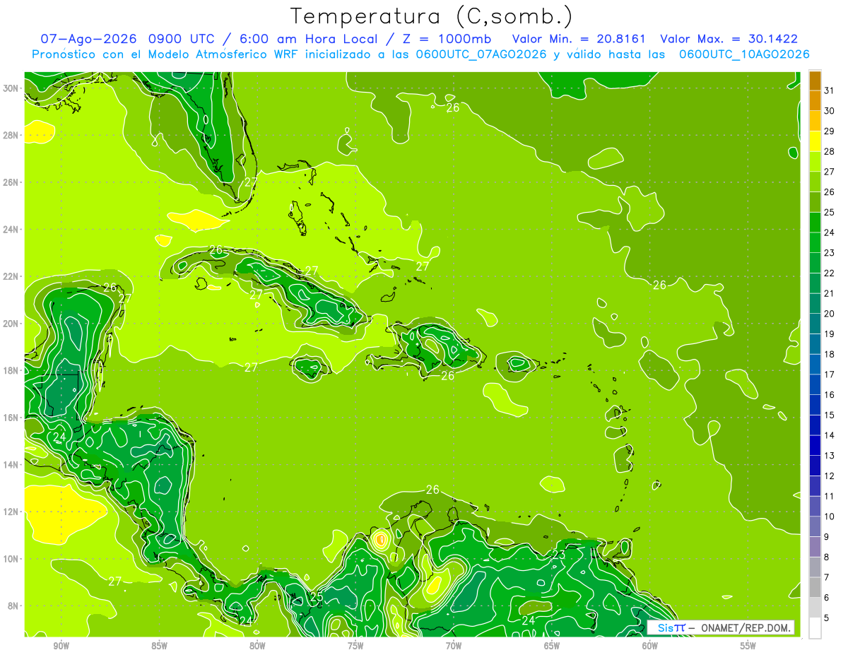
Task: Click the gray legend swatch between 6 and 7
Action: 815,587
